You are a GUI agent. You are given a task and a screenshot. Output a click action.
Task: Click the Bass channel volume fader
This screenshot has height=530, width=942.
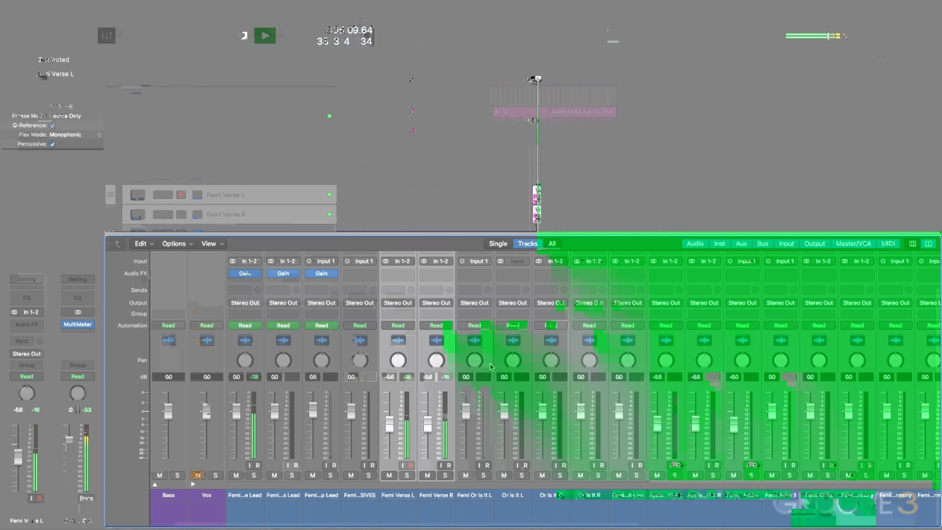point(168,411)
